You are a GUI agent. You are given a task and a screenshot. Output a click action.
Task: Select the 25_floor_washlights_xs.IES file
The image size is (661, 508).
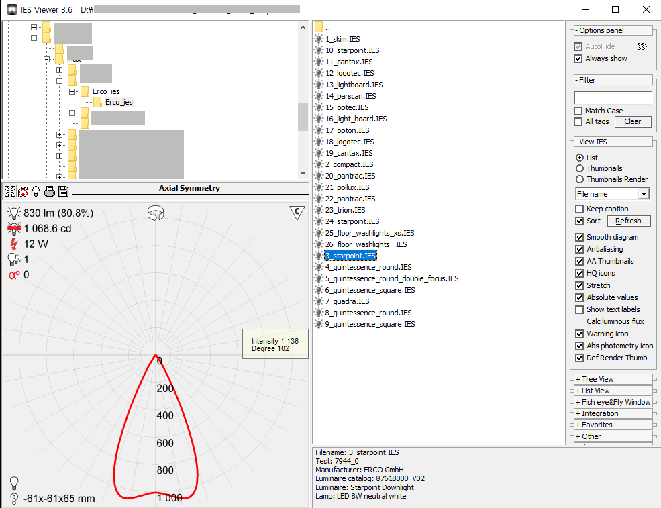370,233
